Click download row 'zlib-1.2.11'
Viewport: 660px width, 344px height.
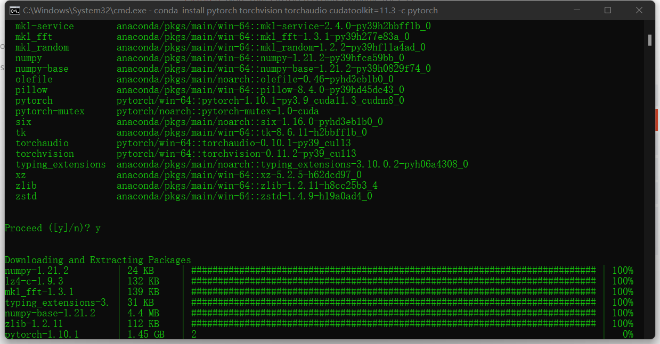tap(319, 324)
